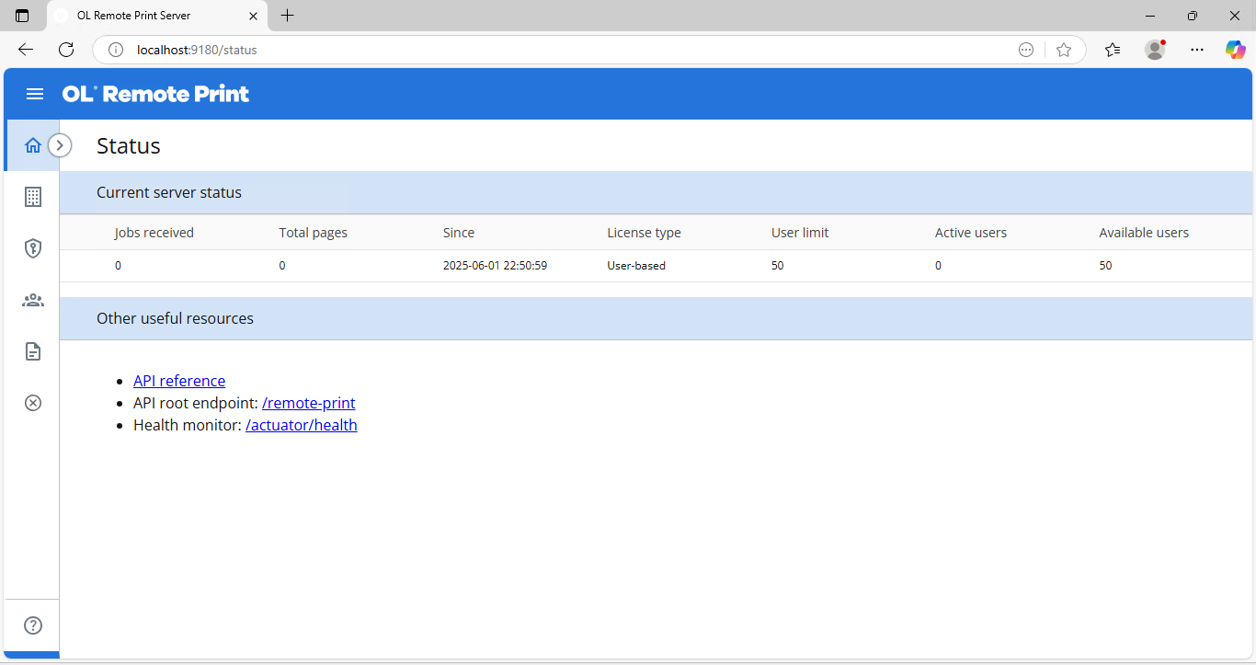
Task: Follow the /remote-print endpoint link
Action: (308, 403)
